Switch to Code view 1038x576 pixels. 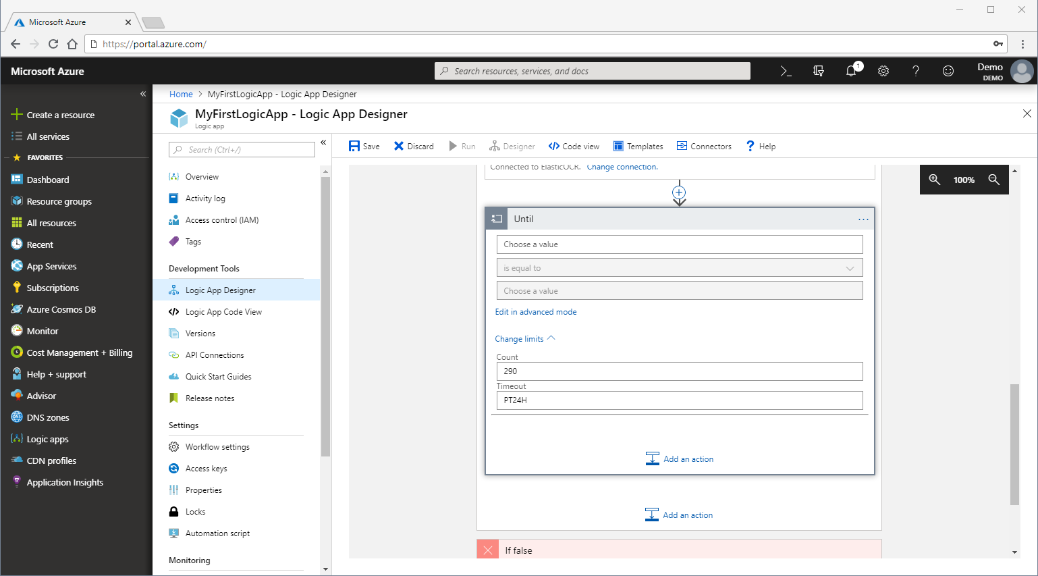574,146
